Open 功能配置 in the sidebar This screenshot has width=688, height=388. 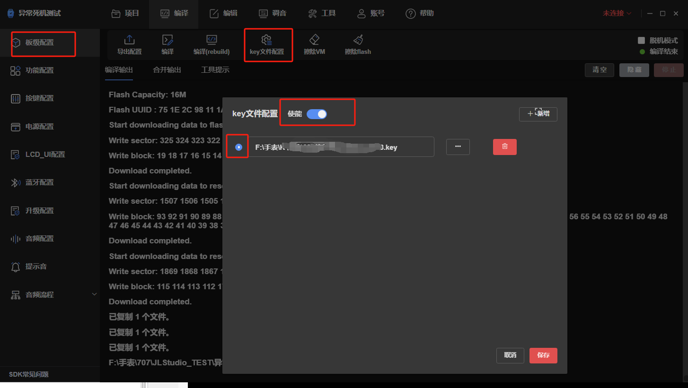(x=50, y=70)
